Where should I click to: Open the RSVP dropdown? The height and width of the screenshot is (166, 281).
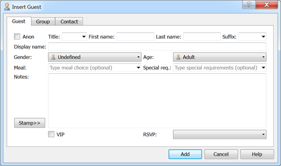pyautogui.click(x=220, y=134)
